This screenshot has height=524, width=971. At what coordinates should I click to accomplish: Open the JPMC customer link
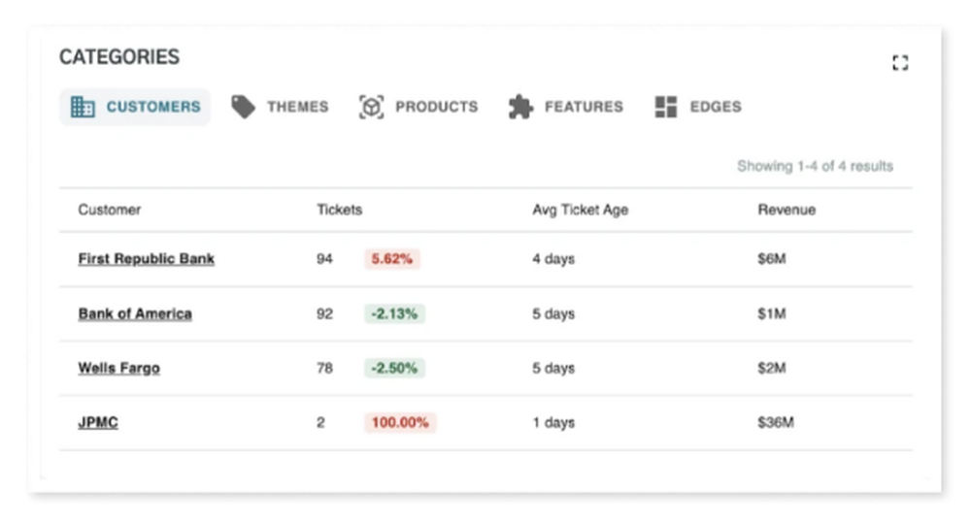[98, 422]
